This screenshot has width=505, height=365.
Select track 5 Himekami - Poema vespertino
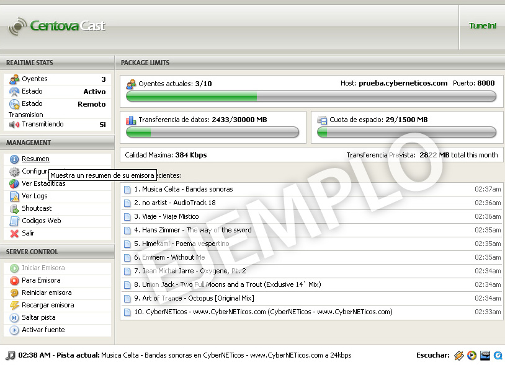click(311, 244)
